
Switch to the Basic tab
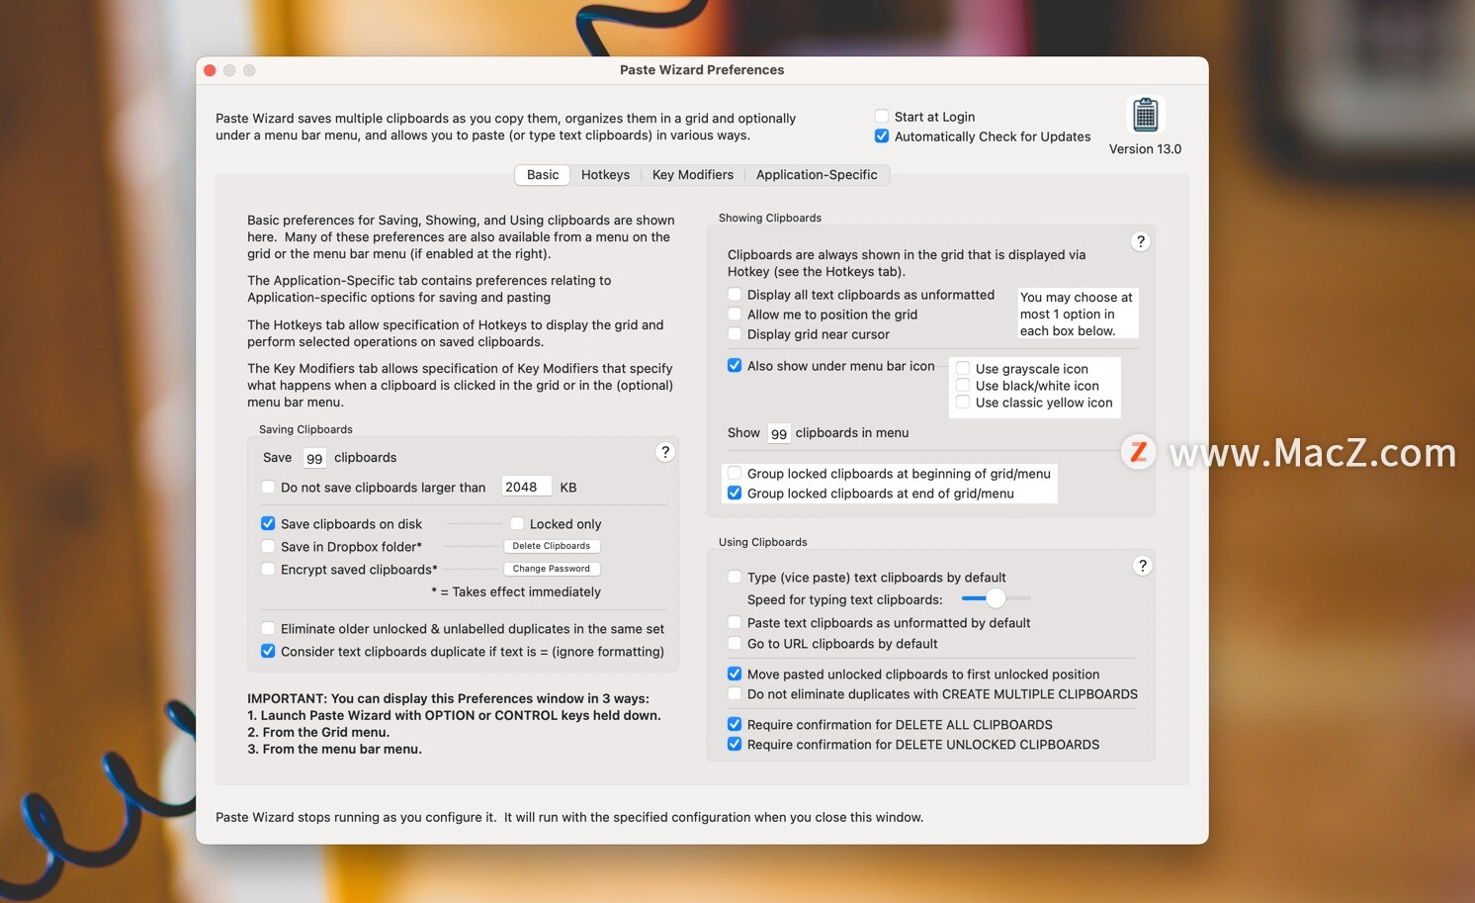543,175
